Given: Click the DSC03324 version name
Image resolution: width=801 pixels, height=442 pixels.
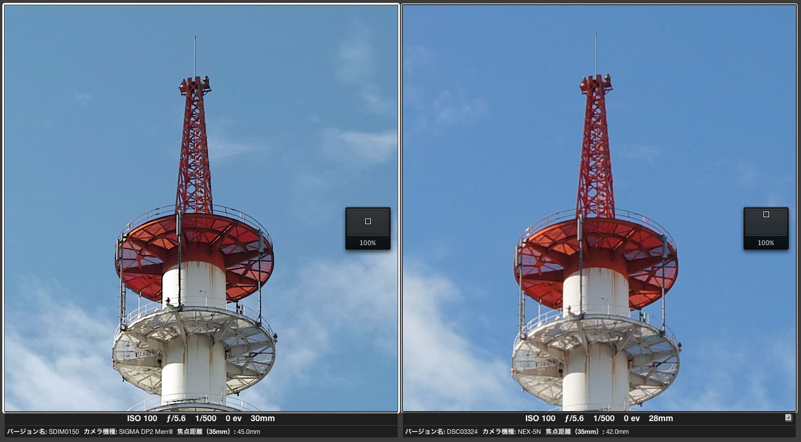Looking at the screenshot, I should pos(463,432).
